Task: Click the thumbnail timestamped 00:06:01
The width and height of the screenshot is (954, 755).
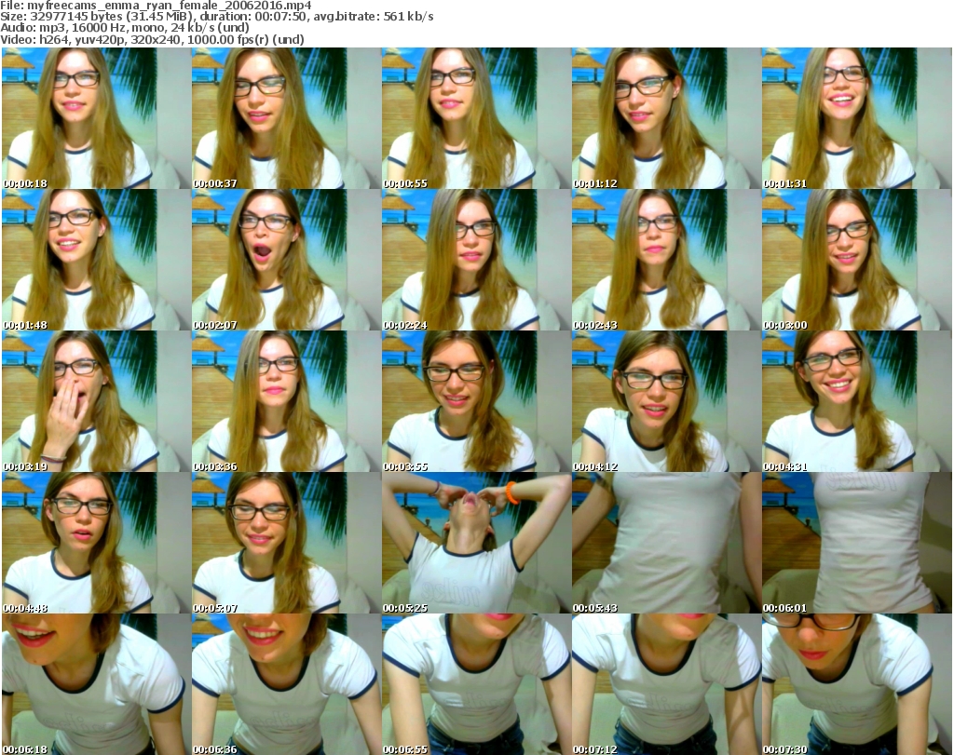Action: [857, 543]
